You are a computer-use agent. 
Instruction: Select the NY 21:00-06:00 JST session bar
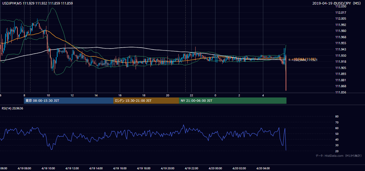point(233,101)
